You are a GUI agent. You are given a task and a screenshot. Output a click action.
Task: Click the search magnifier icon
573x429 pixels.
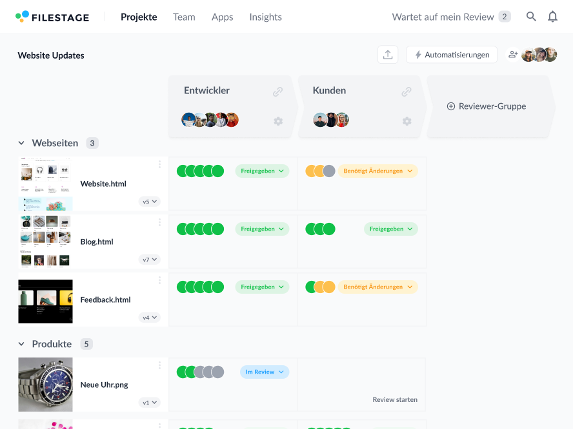click(531, 17)
